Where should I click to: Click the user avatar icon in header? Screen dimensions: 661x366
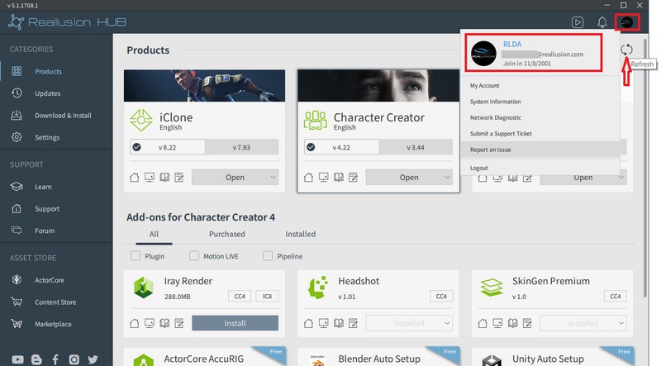pos(627,22)
